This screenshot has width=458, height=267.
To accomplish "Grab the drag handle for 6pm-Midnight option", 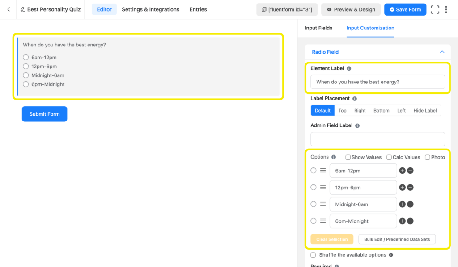I will point(323,221).
